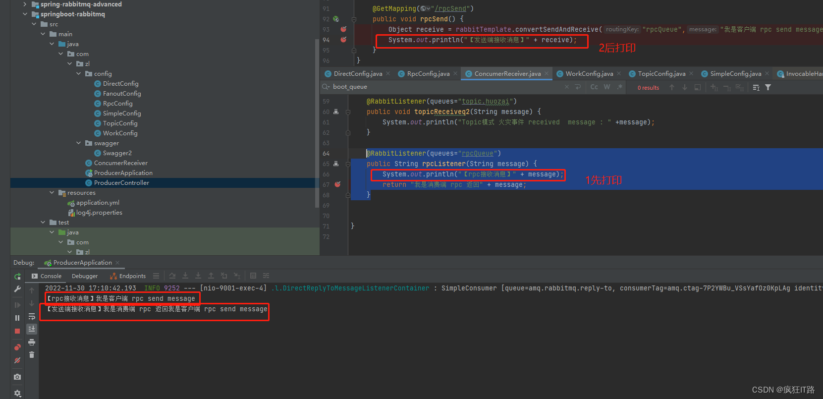This screenshot has width=823, height=399.
Task: Mute breakpoints icon in debug sidebar
Action: coord(17,360)
